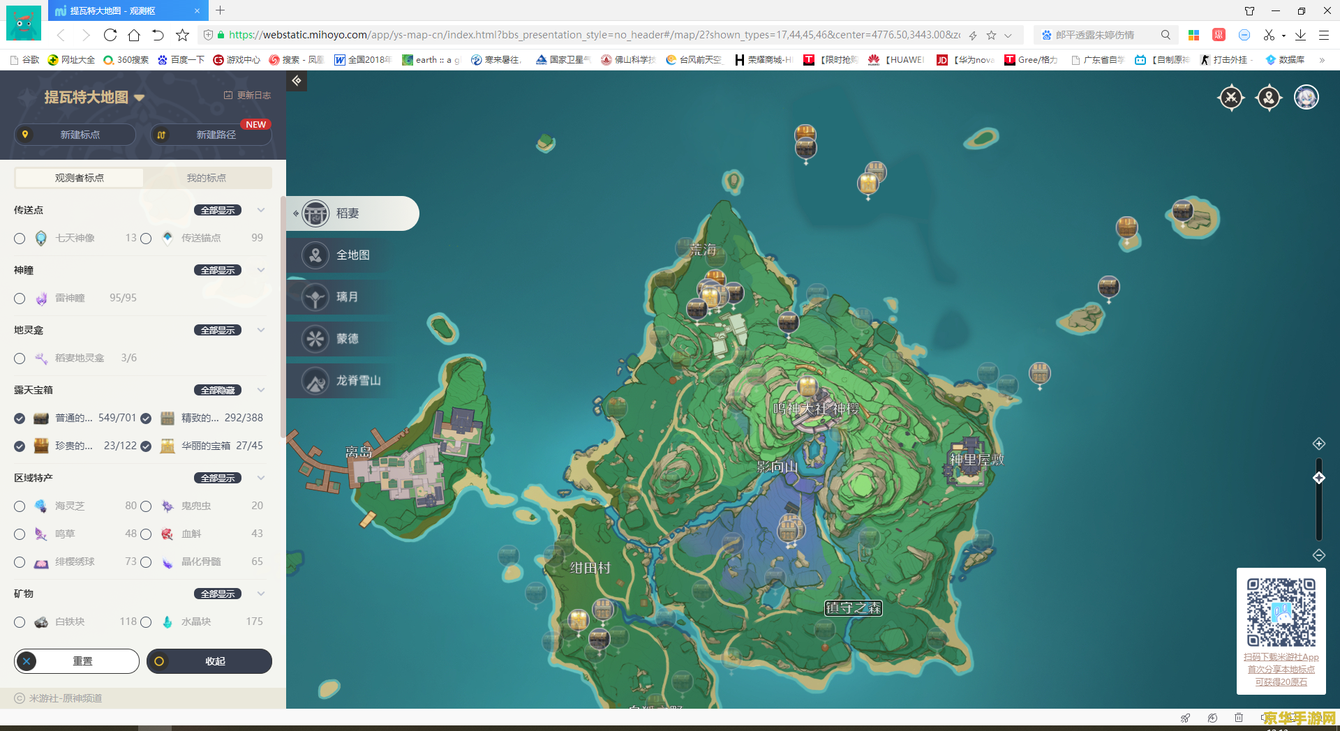1340x731 pixels.
Task: Open the browser downloads icon
Action: pyautogui.click(x=1300, y=35)
